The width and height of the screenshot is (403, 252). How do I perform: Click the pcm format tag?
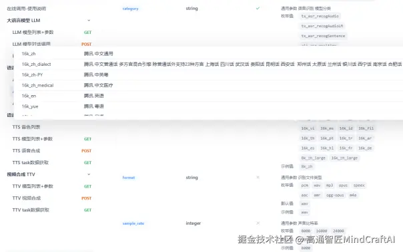pos(305,185)
